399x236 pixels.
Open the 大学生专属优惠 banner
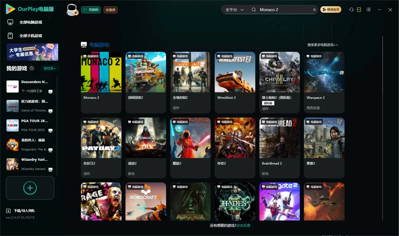(32, 52)
